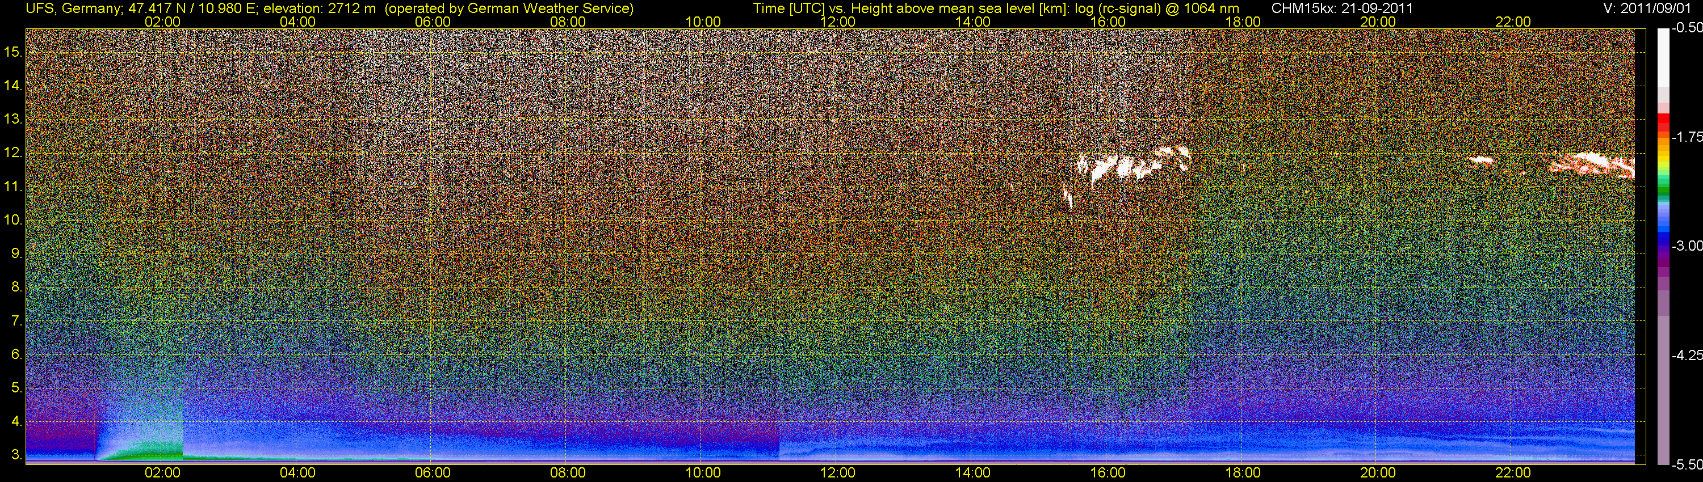This screenshot has width=1703, height=482.
Task: Click the top-axis time label 06:00
Action: [x=433, y=22]
